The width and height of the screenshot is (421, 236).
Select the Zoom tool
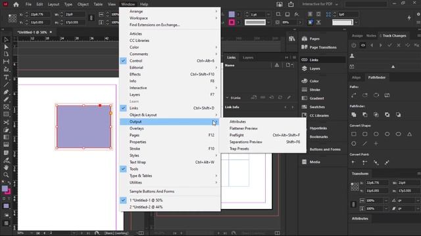[6, 175]
